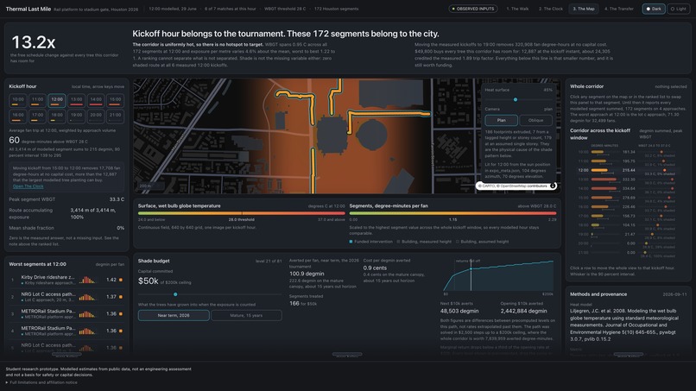
Task: Click the 11:00 corridor row with 195.75
Action: pyautogui.click(x=628, y=161)
